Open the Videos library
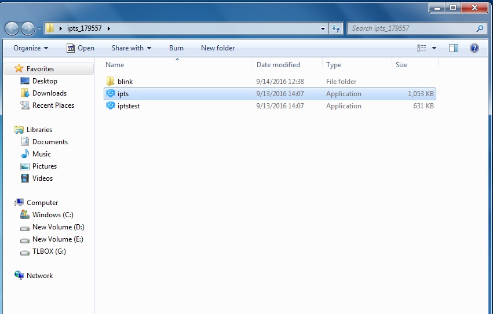493x314 pixels. click(42, 178)
